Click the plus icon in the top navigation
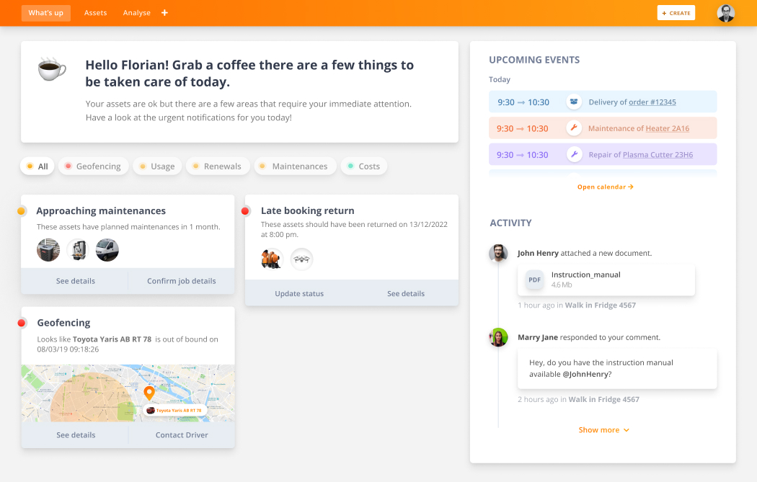Screen dimensions: 757x482 164,12
